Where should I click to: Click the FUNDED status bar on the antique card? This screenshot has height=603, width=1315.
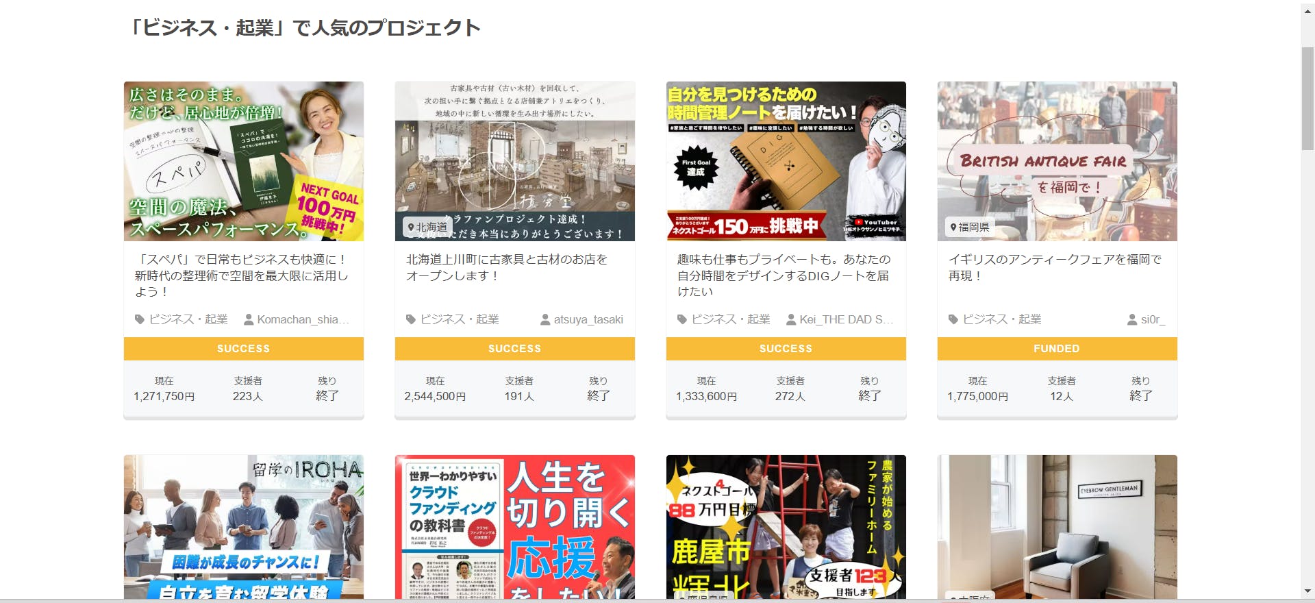point(1057,349)
